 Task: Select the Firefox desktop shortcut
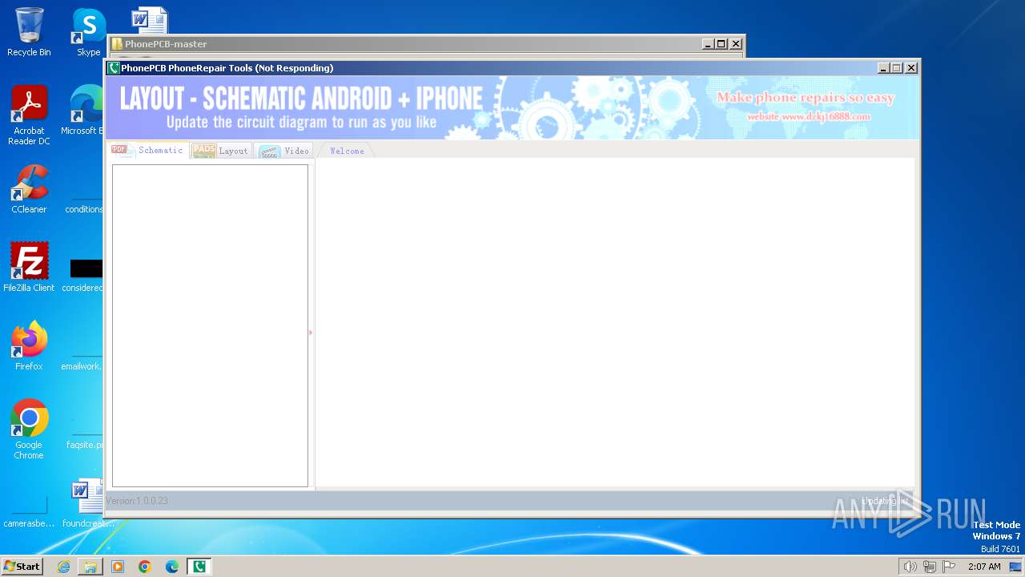[x=29, y=346]
